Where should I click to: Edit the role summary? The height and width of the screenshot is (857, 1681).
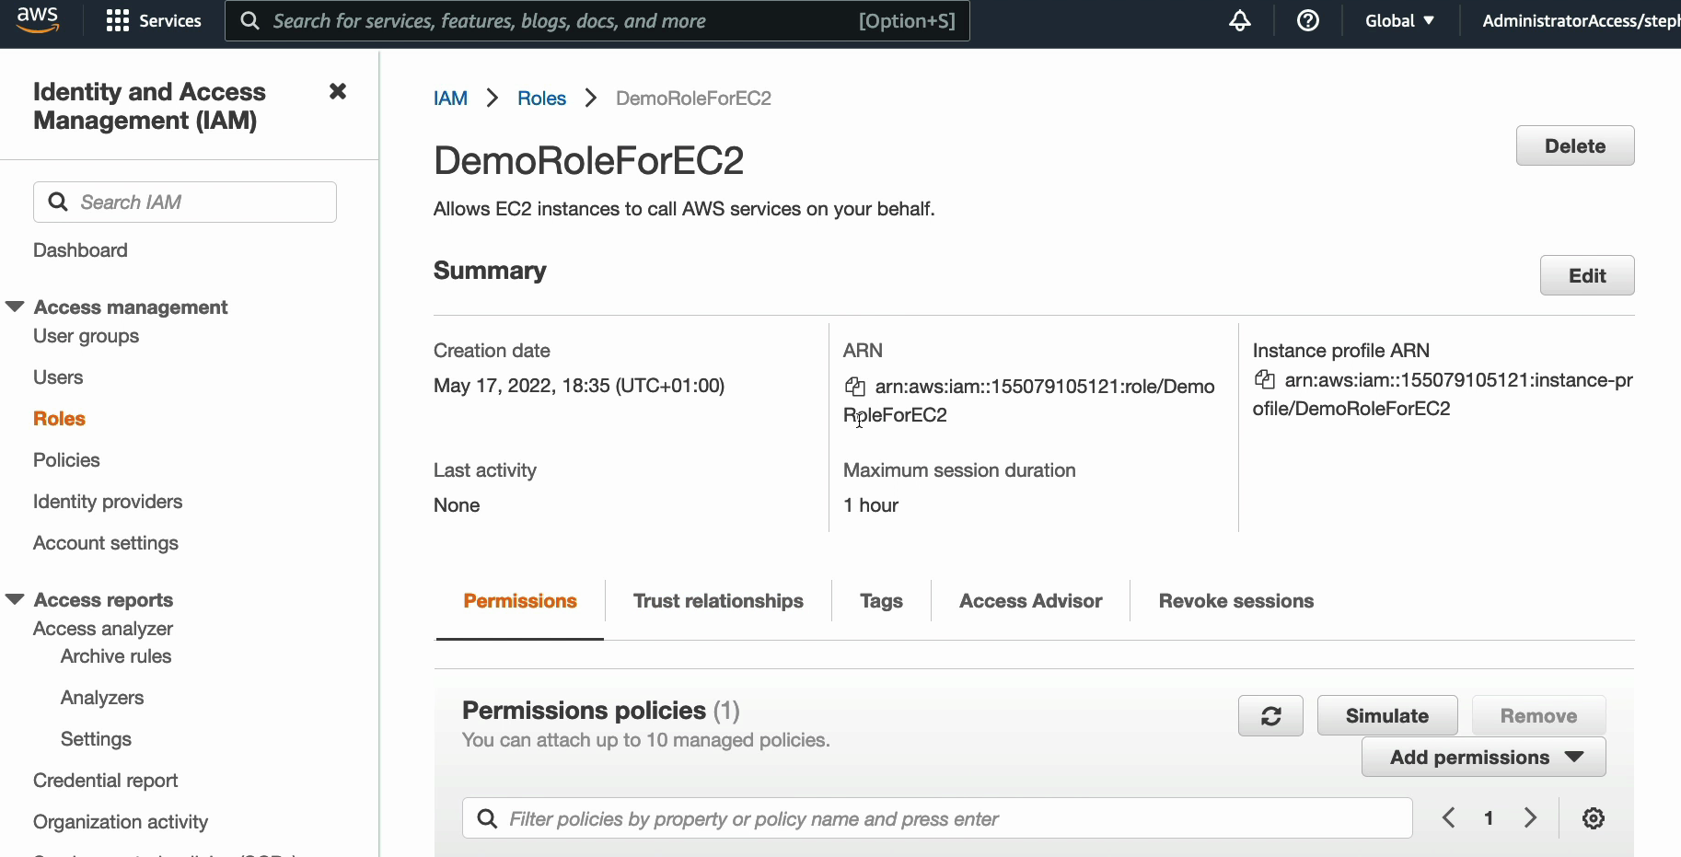point(1587,275)
